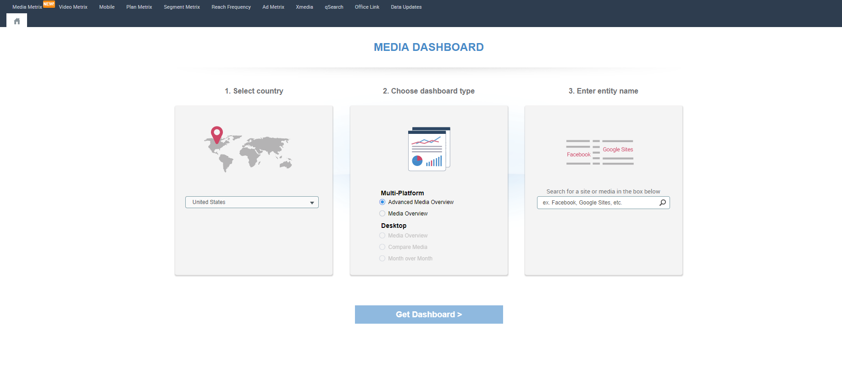Open the Plan Metrix menu
Viewport: 842px width, 381px height.
click(x=139, y=7)
